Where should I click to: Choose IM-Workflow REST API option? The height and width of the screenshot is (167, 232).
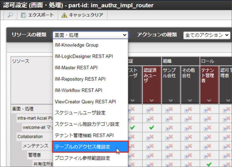pos(78,90)
